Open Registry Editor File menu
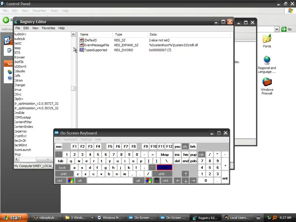This screenshot has height=222, width=296. click(18, 28)
